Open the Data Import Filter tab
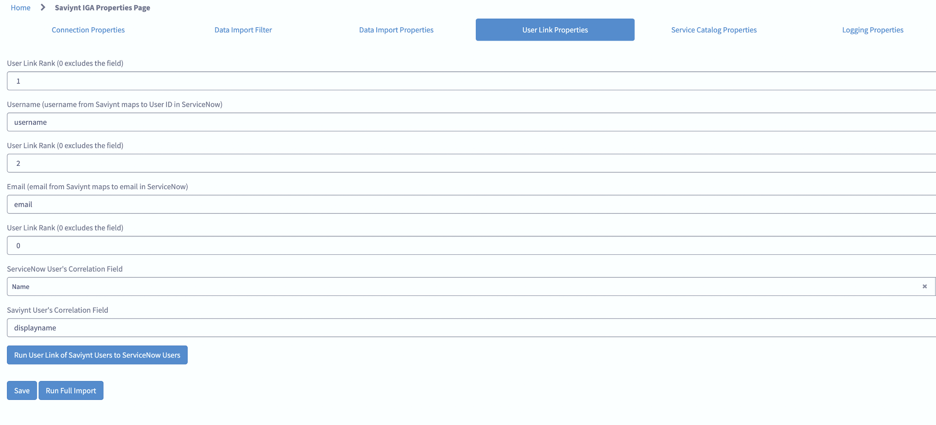Viewport: 936px width, 425px height. click(243, 30)
